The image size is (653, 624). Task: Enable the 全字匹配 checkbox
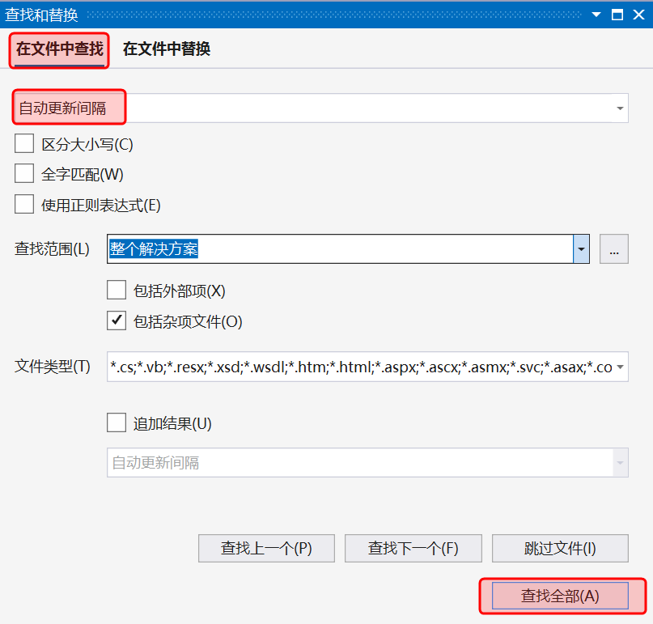[x=24, y=174]
